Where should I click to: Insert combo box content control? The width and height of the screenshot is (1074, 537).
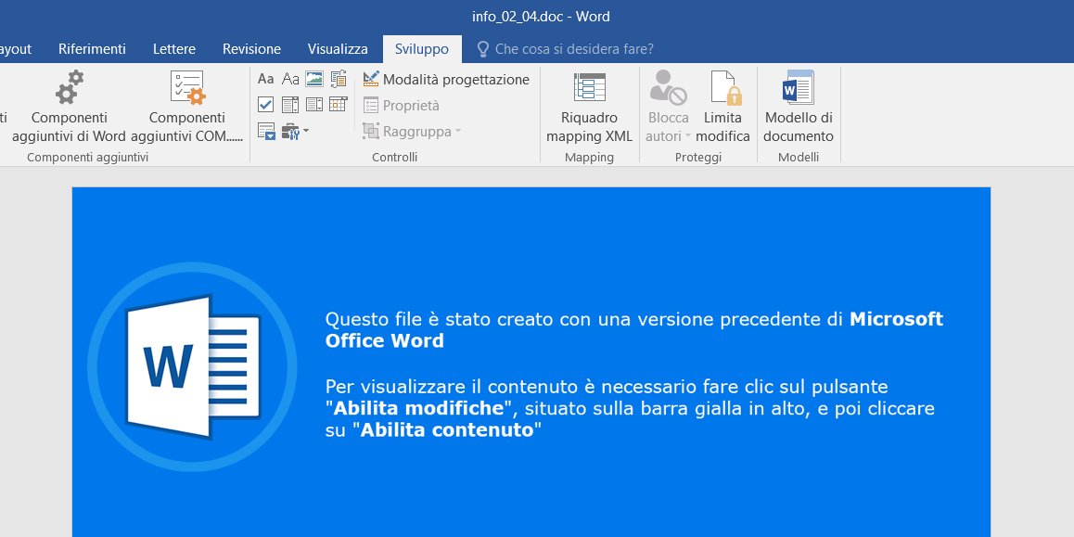(x=290, y=104)
